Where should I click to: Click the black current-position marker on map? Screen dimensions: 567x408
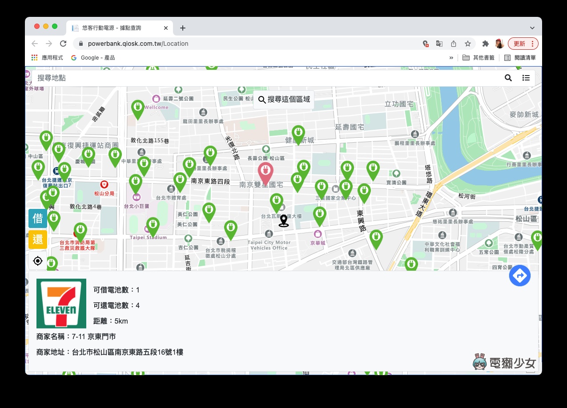(284, 220)
